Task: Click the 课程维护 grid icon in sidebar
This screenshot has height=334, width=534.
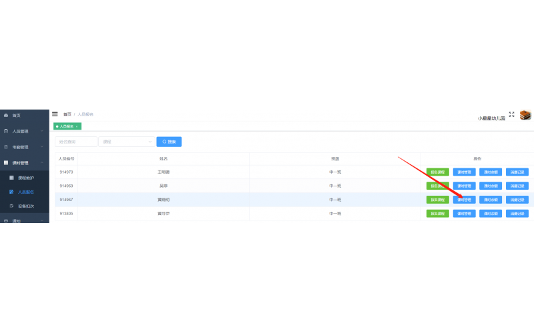Action: click(11, 178)
